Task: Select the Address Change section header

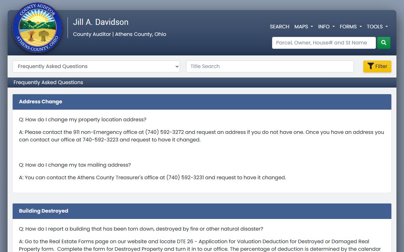Action: (40, 102)
